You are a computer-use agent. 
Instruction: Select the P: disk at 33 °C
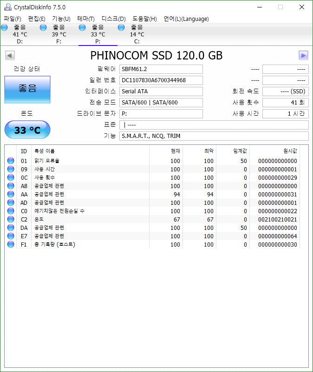tap(98, 34)
